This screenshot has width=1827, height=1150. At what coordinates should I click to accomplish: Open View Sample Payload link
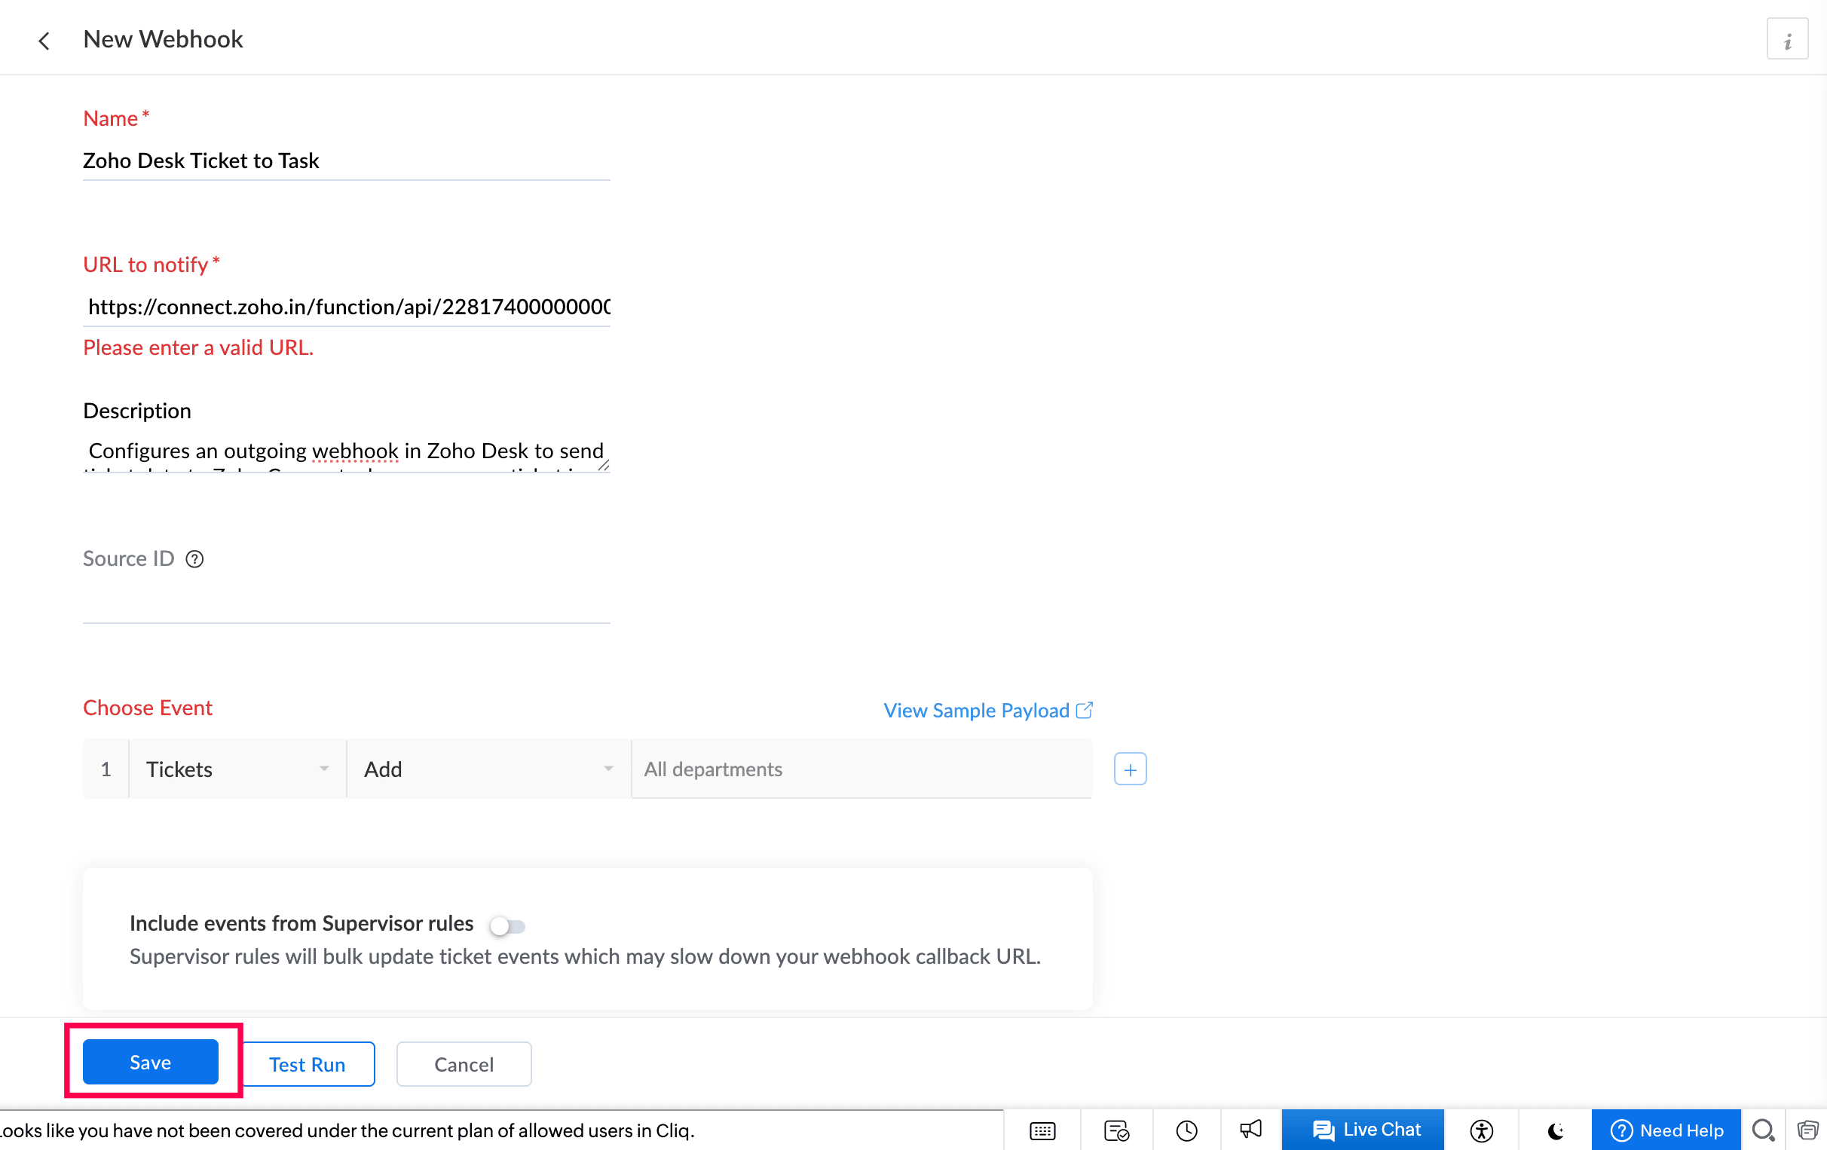(988, 710)
